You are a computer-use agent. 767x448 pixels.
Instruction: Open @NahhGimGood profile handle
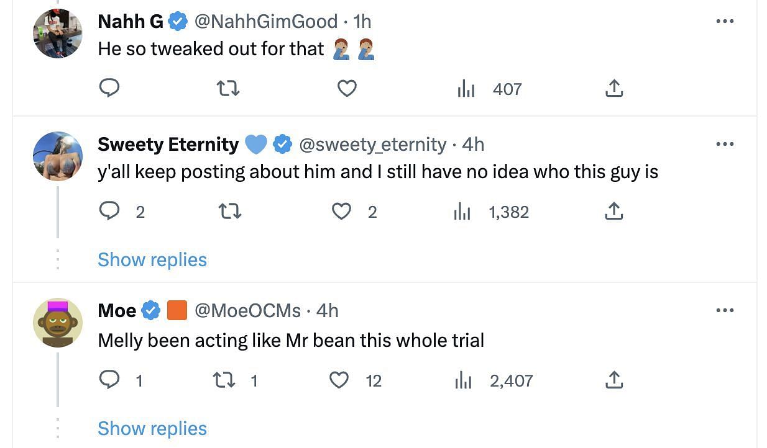click(266, 21)
